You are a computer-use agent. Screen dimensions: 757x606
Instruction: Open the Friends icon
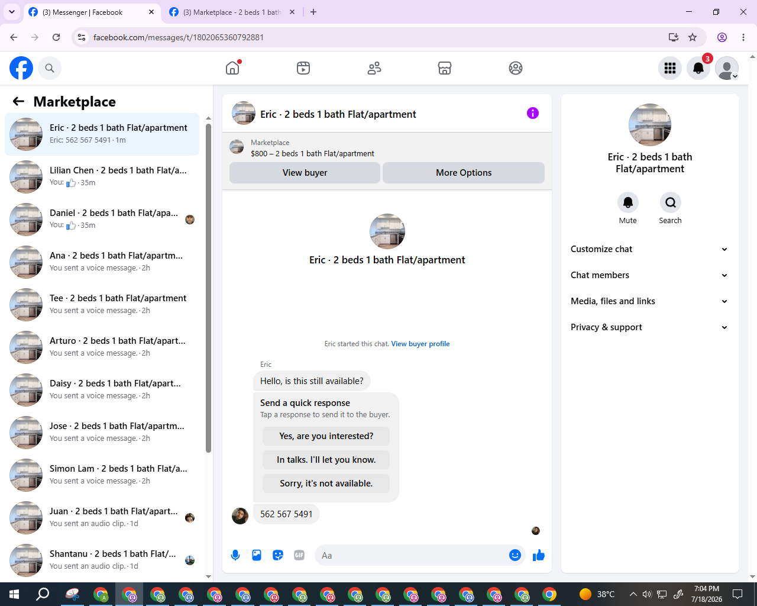tap(374, 68)
